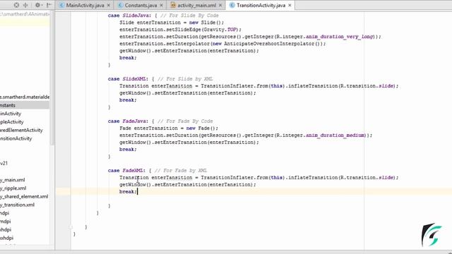Click on 'AnticipateOvershootInterpolator' in code
Screen dimensions: 452x254
click(x=269, y=44)
